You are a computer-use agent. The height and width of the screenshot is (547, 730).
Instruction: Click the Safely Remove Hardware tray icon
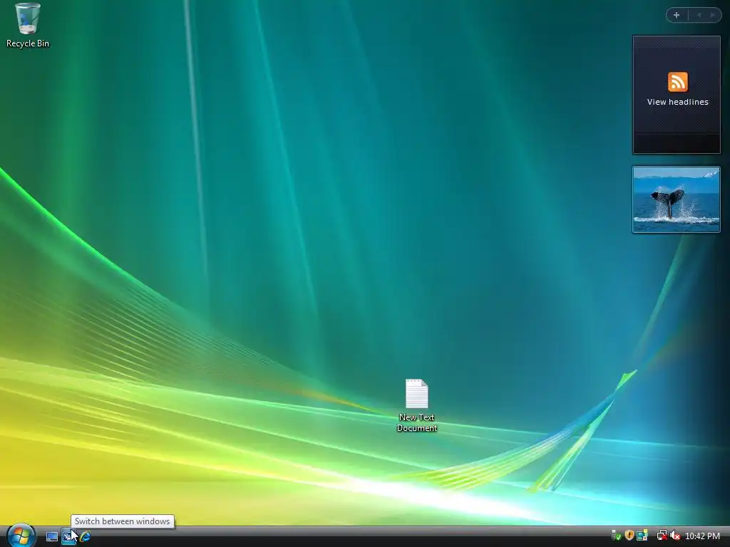pos(616,536)
